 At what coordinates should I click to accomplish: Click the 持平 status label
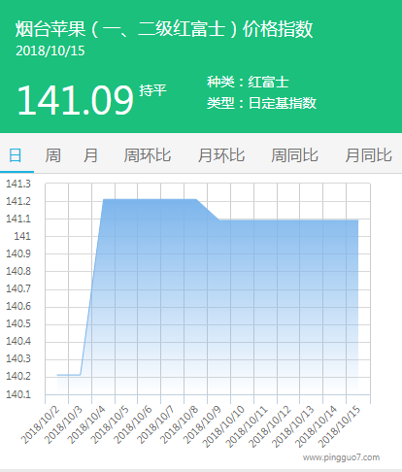152,90
